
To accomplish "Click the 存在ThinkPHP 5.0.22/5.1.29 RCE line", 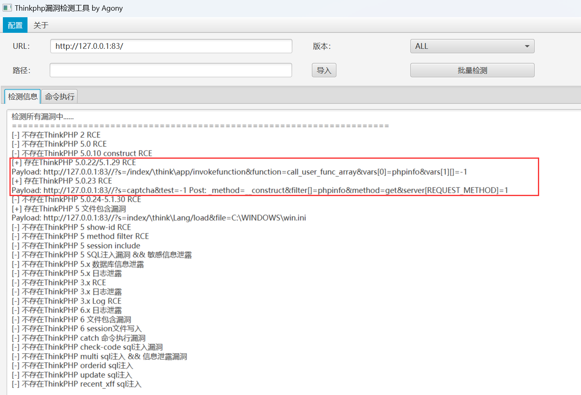I will [74, 162].
